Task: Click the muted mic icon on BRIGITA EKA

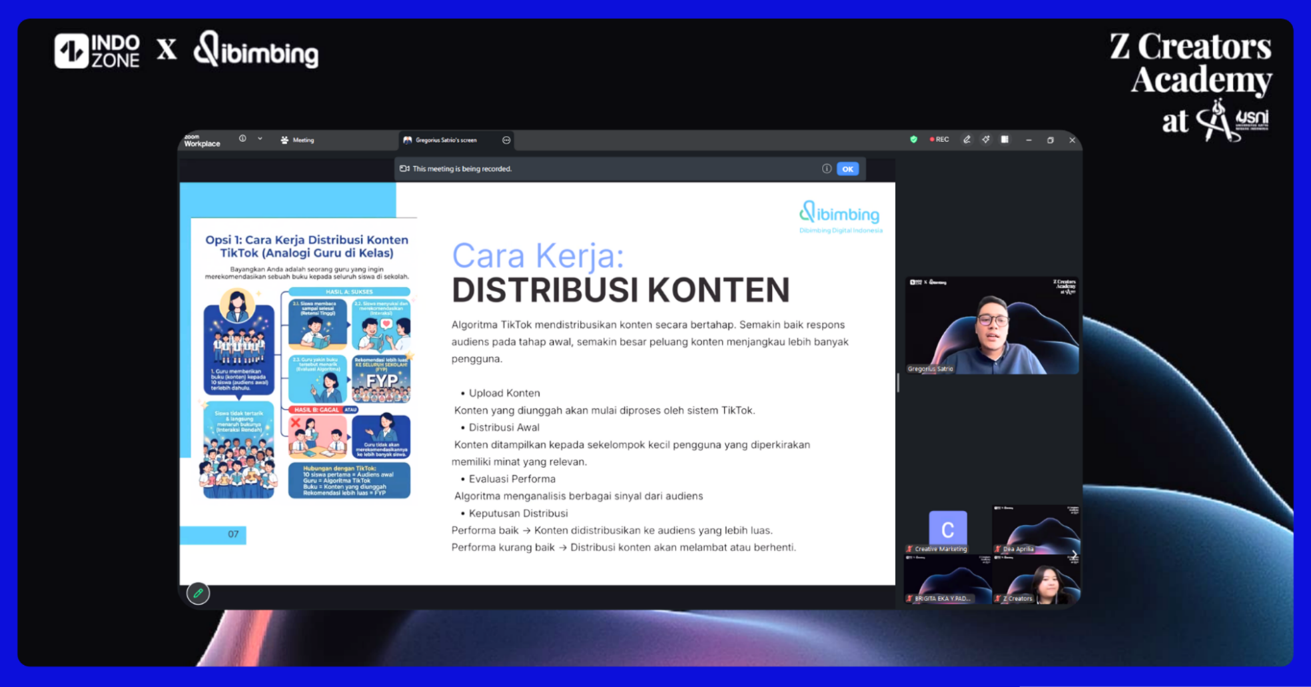Action: pos(909,598)
